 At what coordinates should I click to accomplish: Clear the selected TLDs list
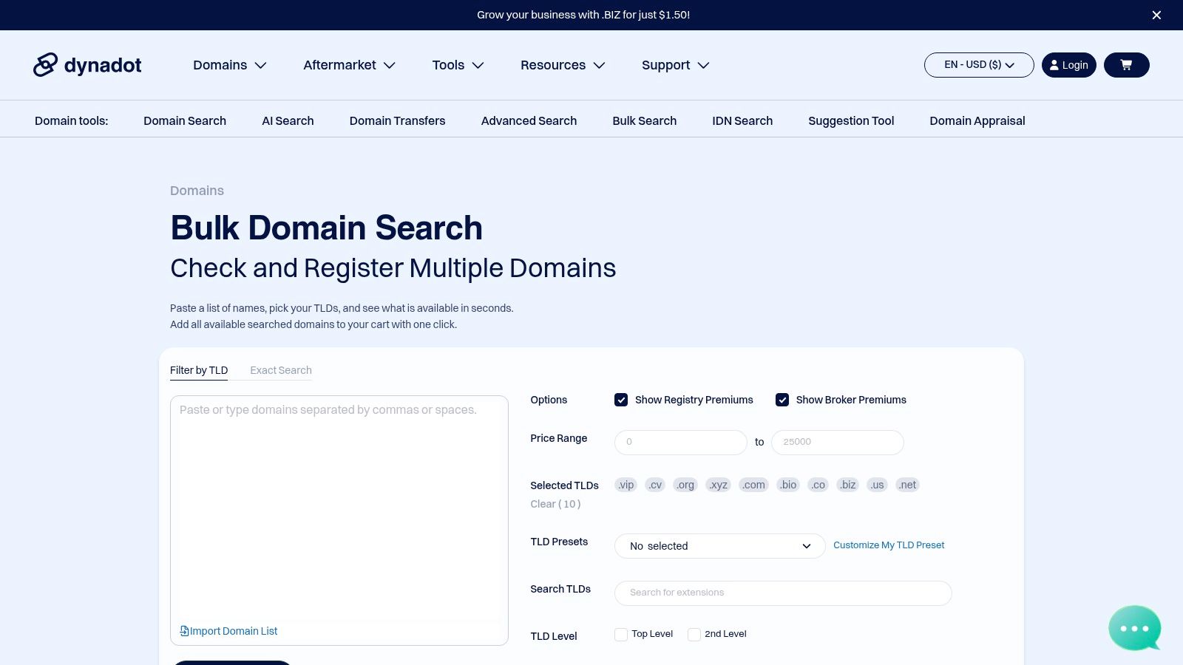point(555,504)
